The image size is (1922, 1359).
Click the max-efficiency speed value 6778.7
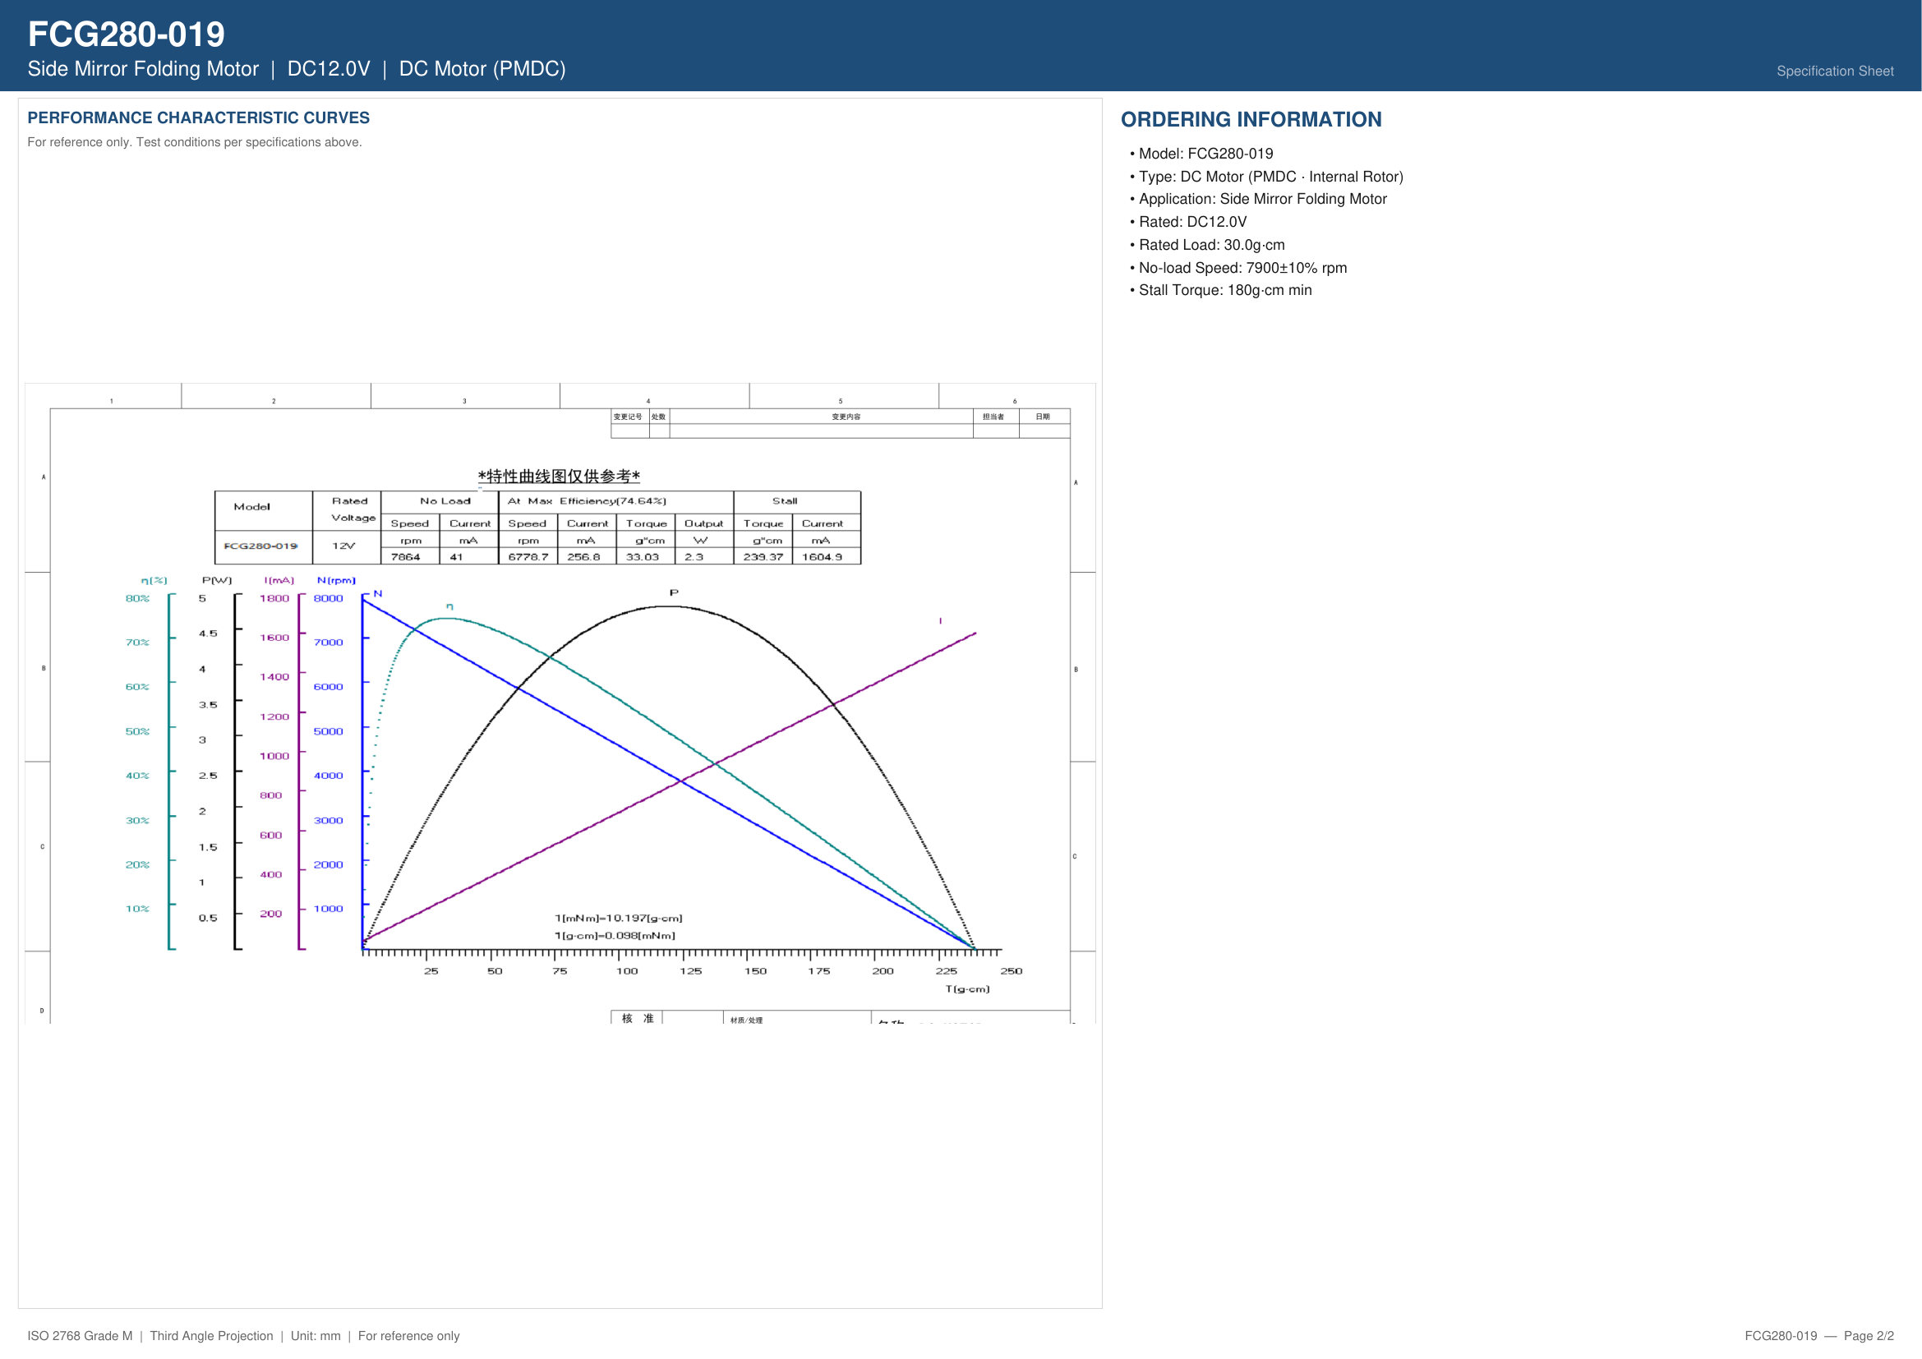coord(528,557)
